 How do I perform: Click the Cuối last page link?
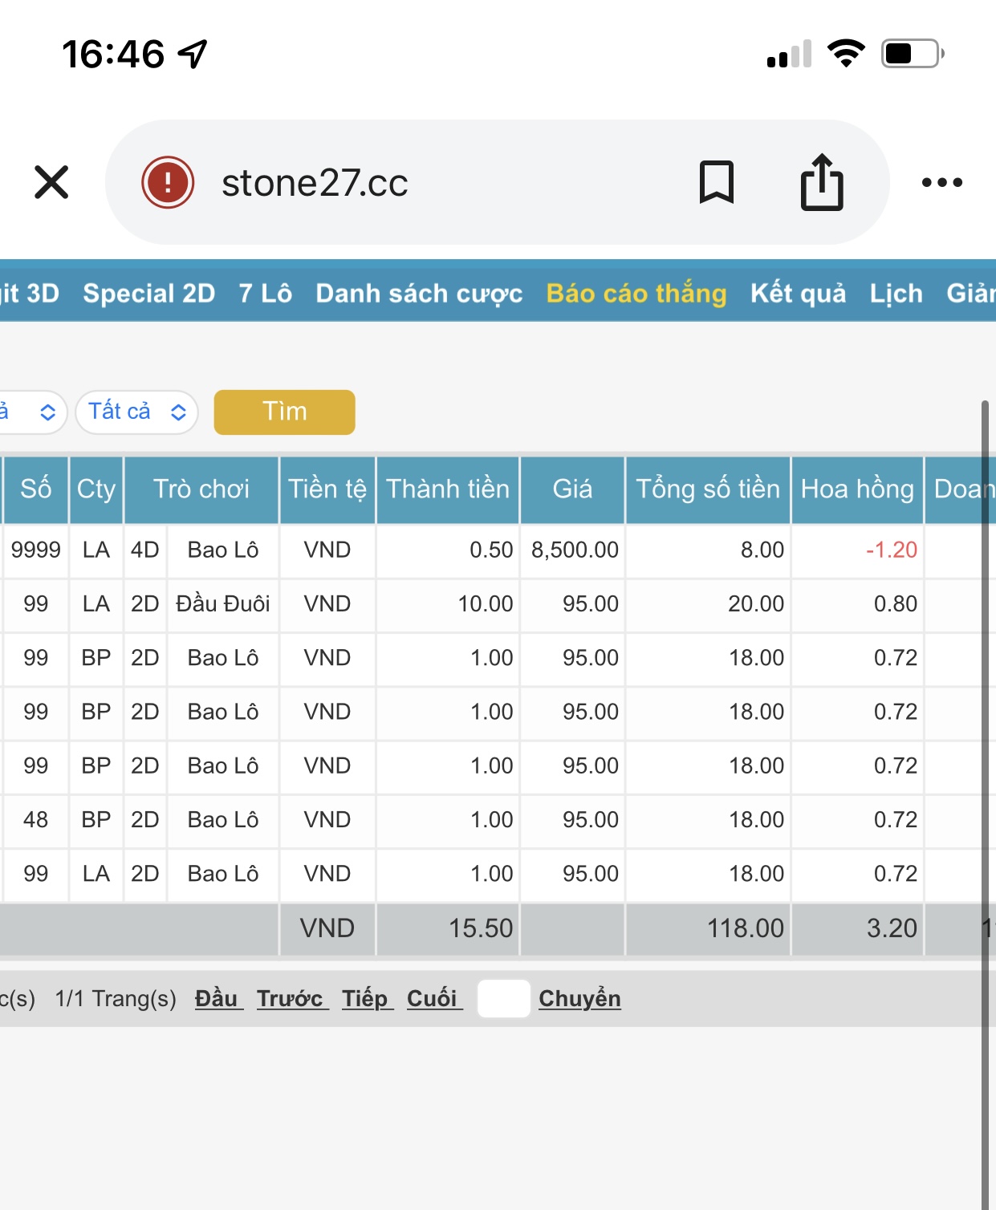434,998
